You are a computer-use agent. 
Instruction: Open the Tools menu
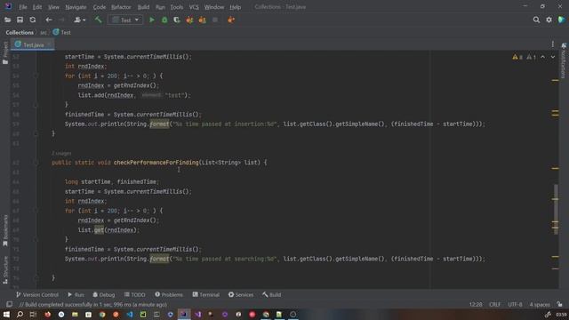point(177,7)
